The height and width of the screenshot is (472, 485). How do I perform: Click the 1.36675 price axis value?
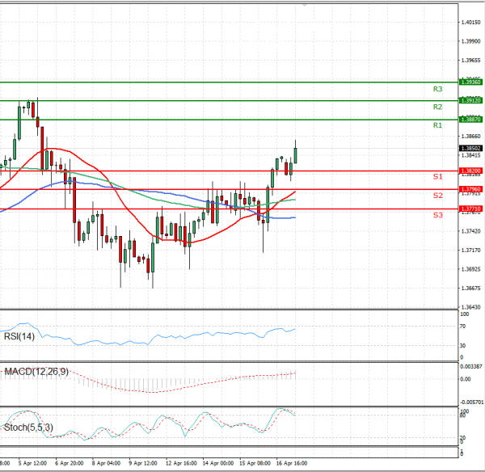pyautogui.click(x=470, y=288)
